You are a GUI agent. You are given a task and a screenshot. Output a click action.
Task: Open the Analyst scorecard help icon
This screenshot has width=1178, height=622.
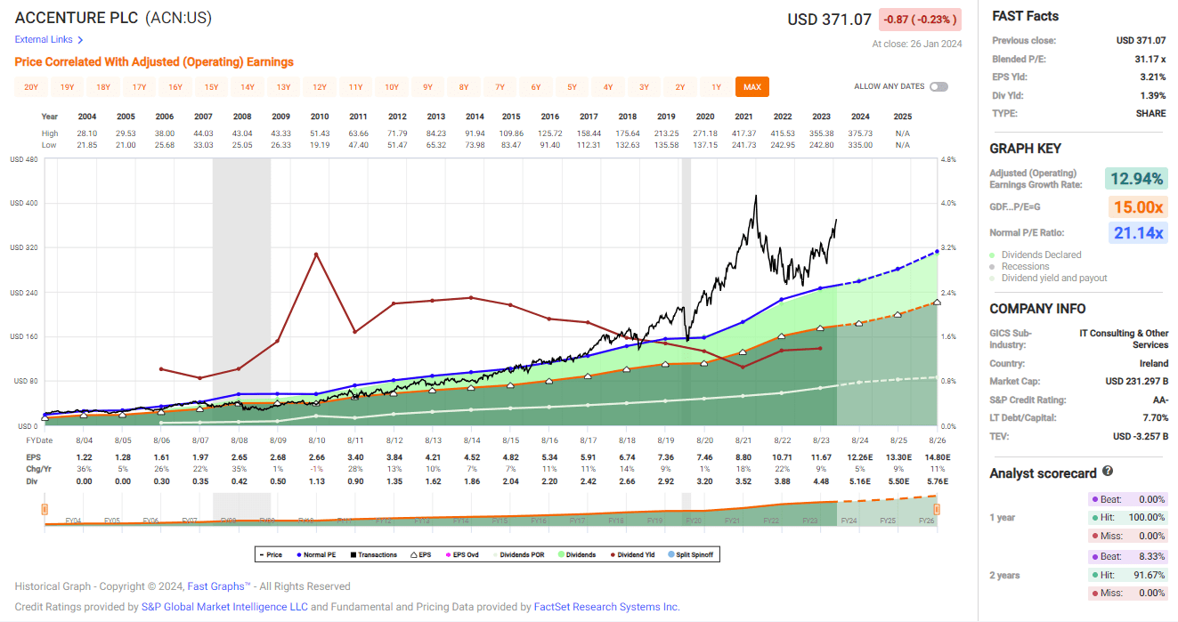1108,472
